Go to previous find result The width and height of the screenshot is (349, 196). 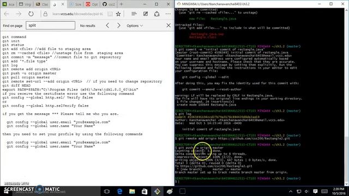pos(107,26)
